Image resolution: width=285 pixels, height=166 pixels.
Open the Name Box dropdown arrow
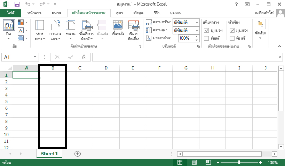pyautogui.click(x=35, y=57)
